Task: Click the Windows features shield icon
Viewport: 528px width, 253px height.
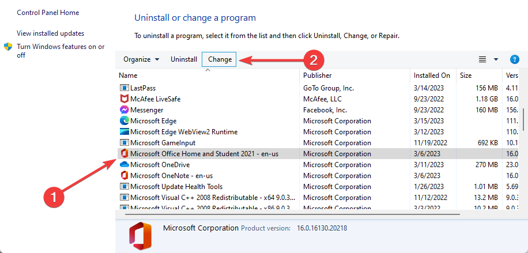Action: (x=8, y=47)
